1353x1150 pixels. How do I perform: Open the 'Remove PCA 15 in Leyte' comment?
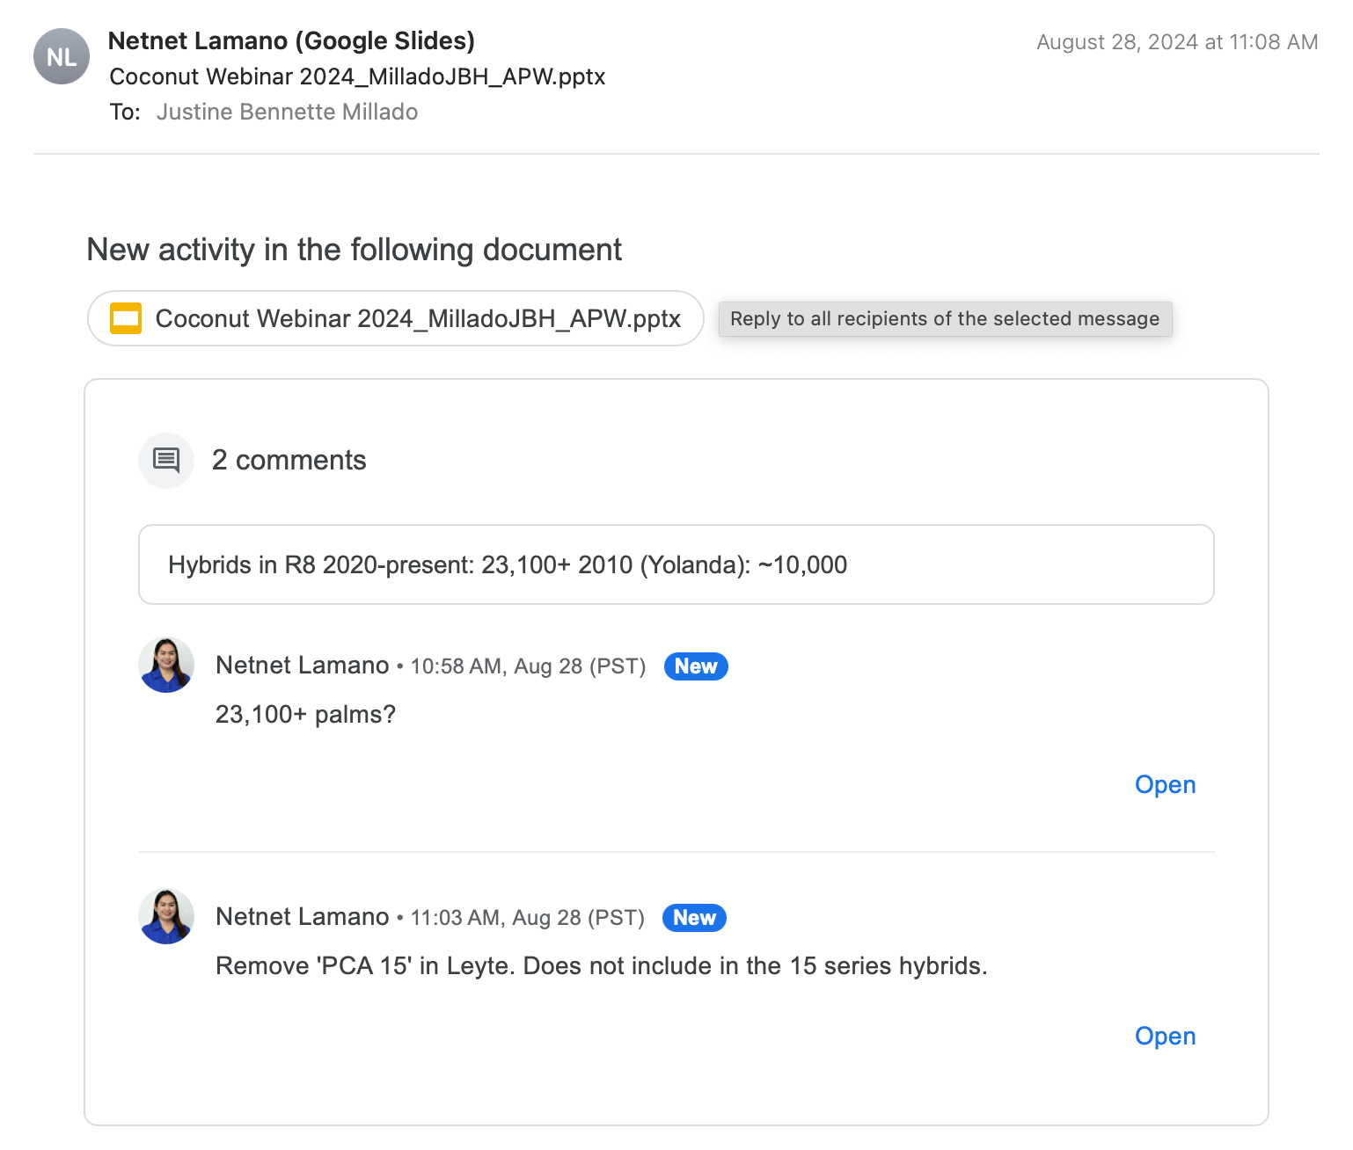[x=1165, y=1036]
